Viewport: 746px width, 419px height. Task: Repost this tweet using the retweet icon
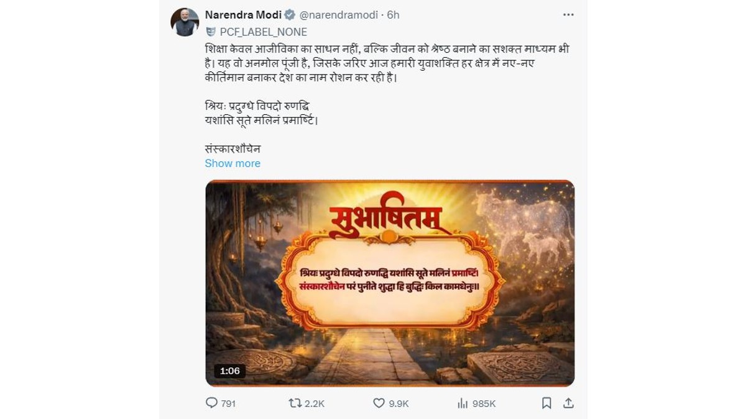(x=295, y=403)
